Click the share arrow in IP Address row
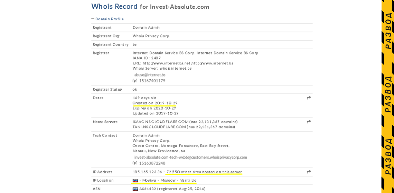The image size is (394, 193). click(x=309, y=172)
